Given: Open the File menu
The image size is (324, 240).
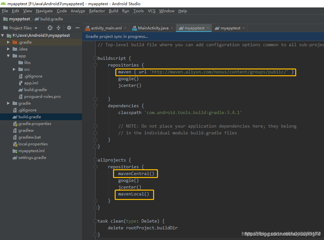Looking at the screenshot, I should pyautogui.click(x=5, y=11).
